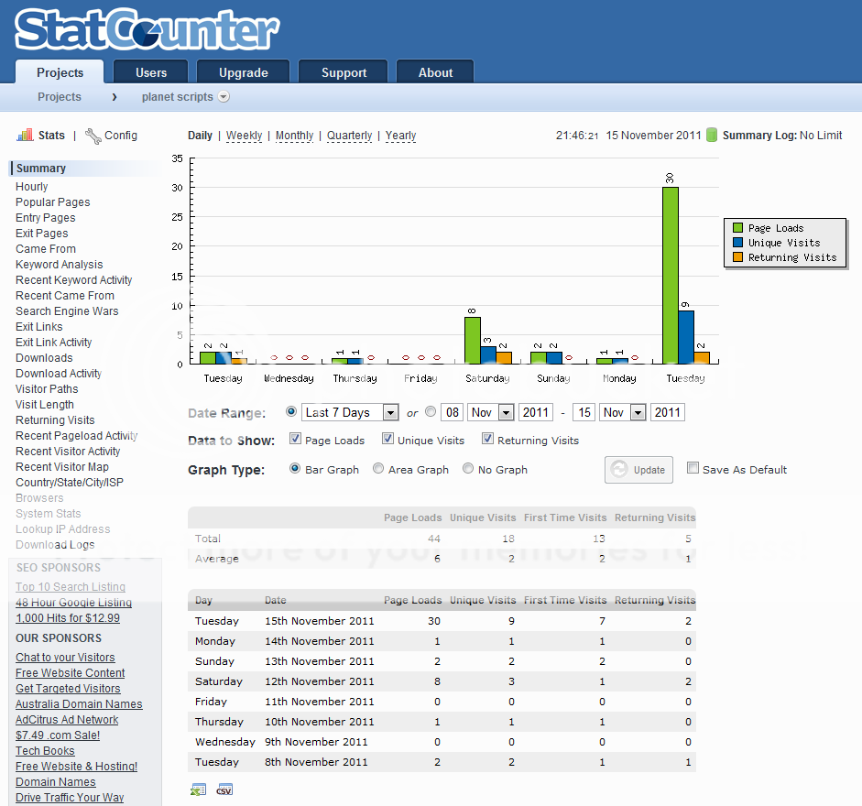Click Saturday's green bar labeled 8

(473, 341)
